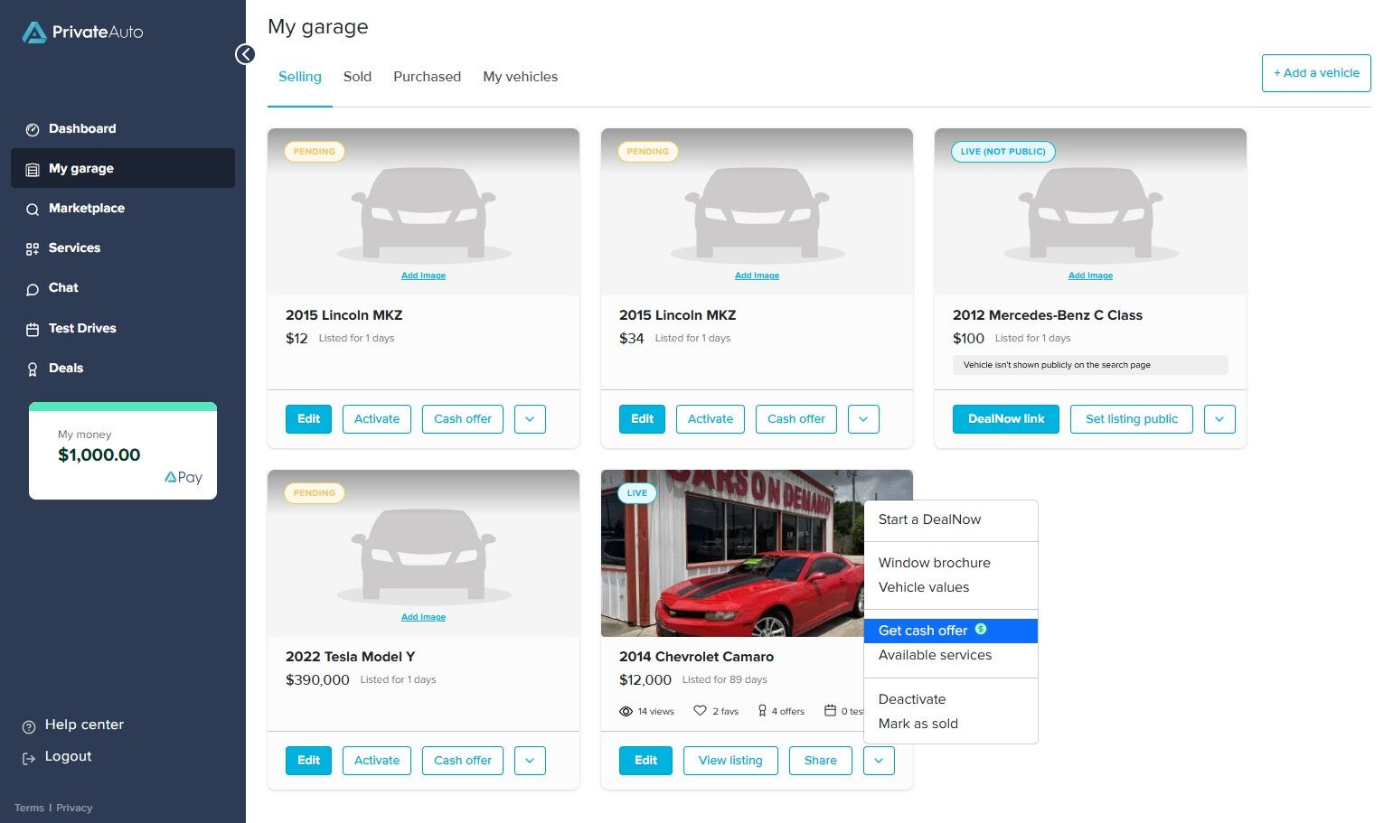
Task: Select Mark as sold in menu
Action: click(951, 724)
